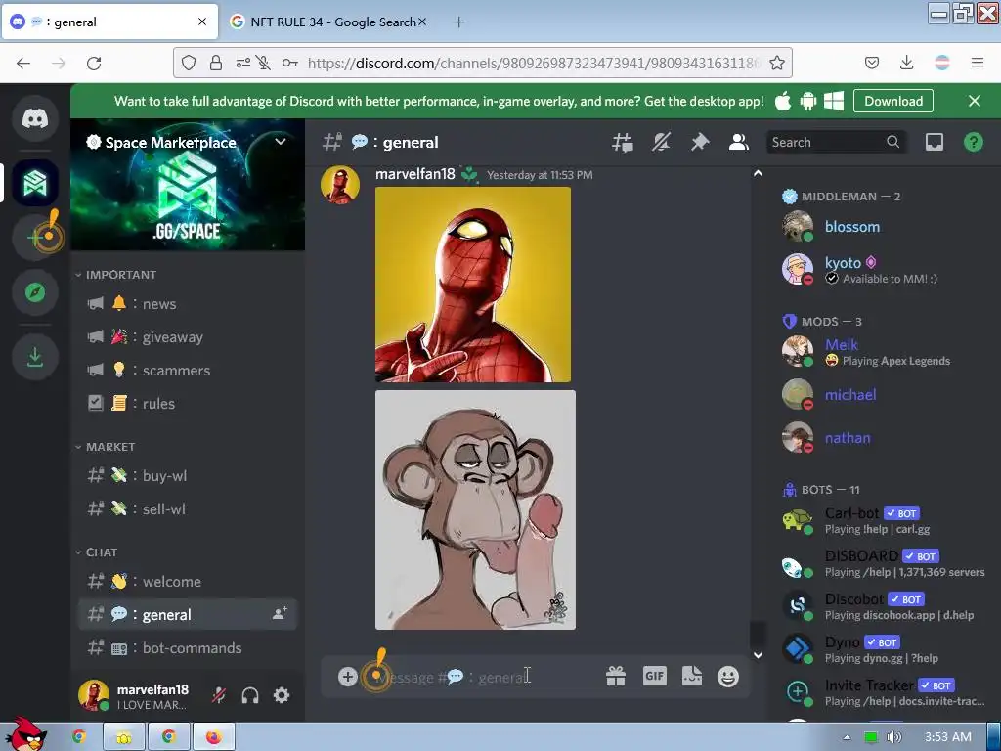Click scroll up arrow of chat scrollbar
This screenshot has width=1001, height=751.
[758, 173]
